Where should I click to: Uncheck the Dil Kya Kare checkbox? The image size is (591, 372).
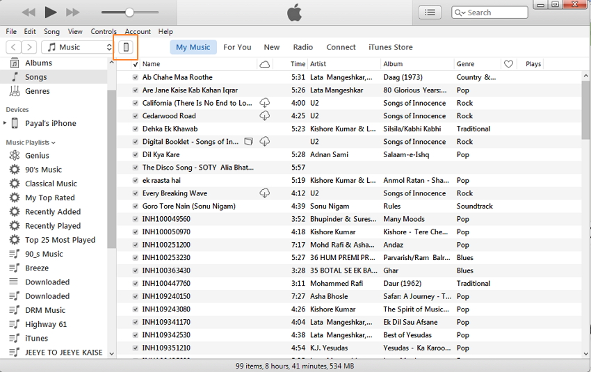pyautogui.click(x=136, y=154)
